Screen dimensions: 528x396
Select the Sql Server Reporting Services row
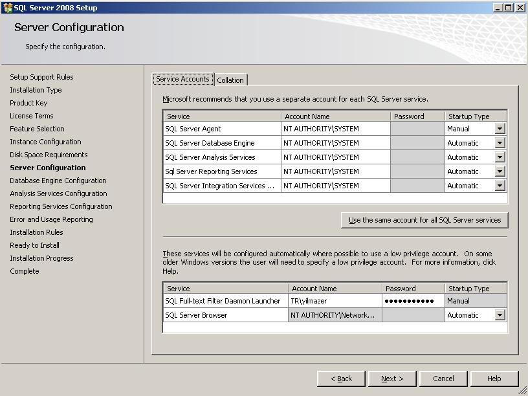222,171
